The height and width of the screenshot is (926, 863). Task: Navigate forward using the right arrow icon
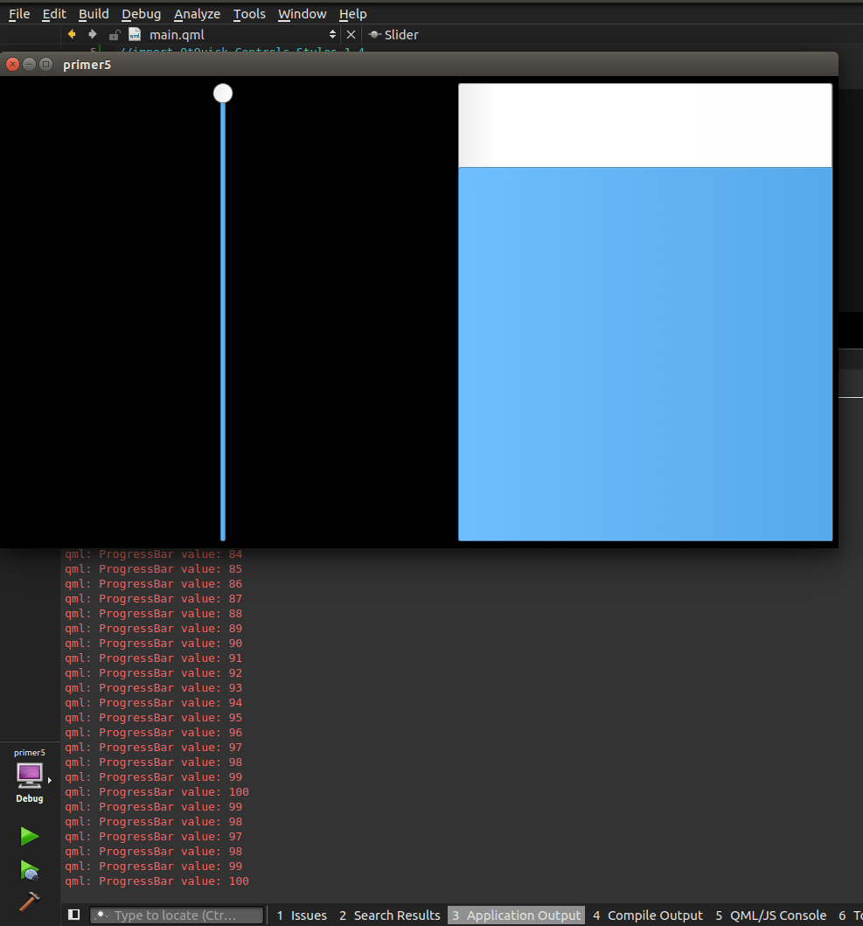pyautogui.click(x=92, y=35)
